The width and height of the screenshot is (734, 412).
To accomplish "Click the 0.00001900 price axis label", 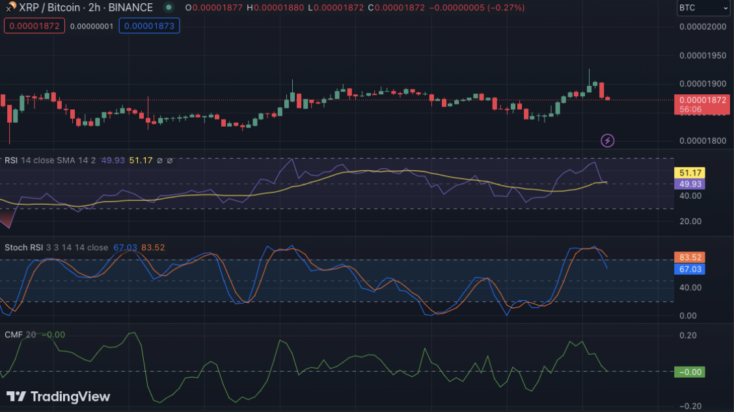I will tap(703, 84).
